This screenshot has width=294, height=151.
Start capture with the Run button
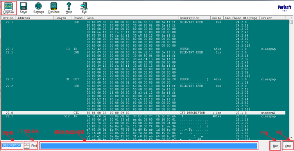tap(276, 146)
